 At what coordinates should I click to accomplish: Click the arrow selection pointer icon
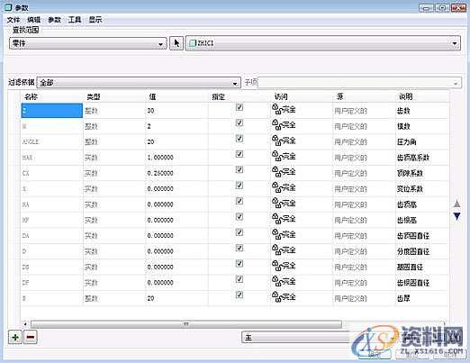(x=176, y=43)
